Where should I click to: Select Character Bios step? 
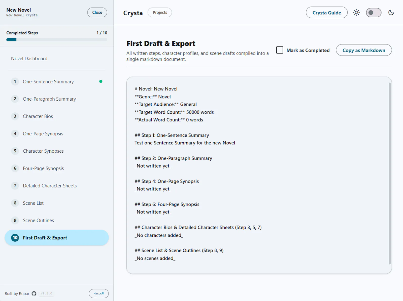tap(57, 116)
